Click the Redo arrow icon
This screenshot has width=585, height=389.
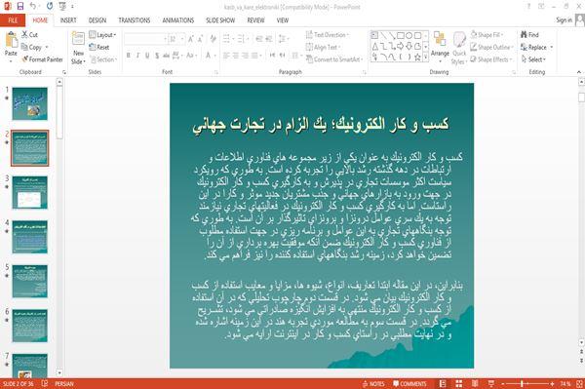point(50,7)
